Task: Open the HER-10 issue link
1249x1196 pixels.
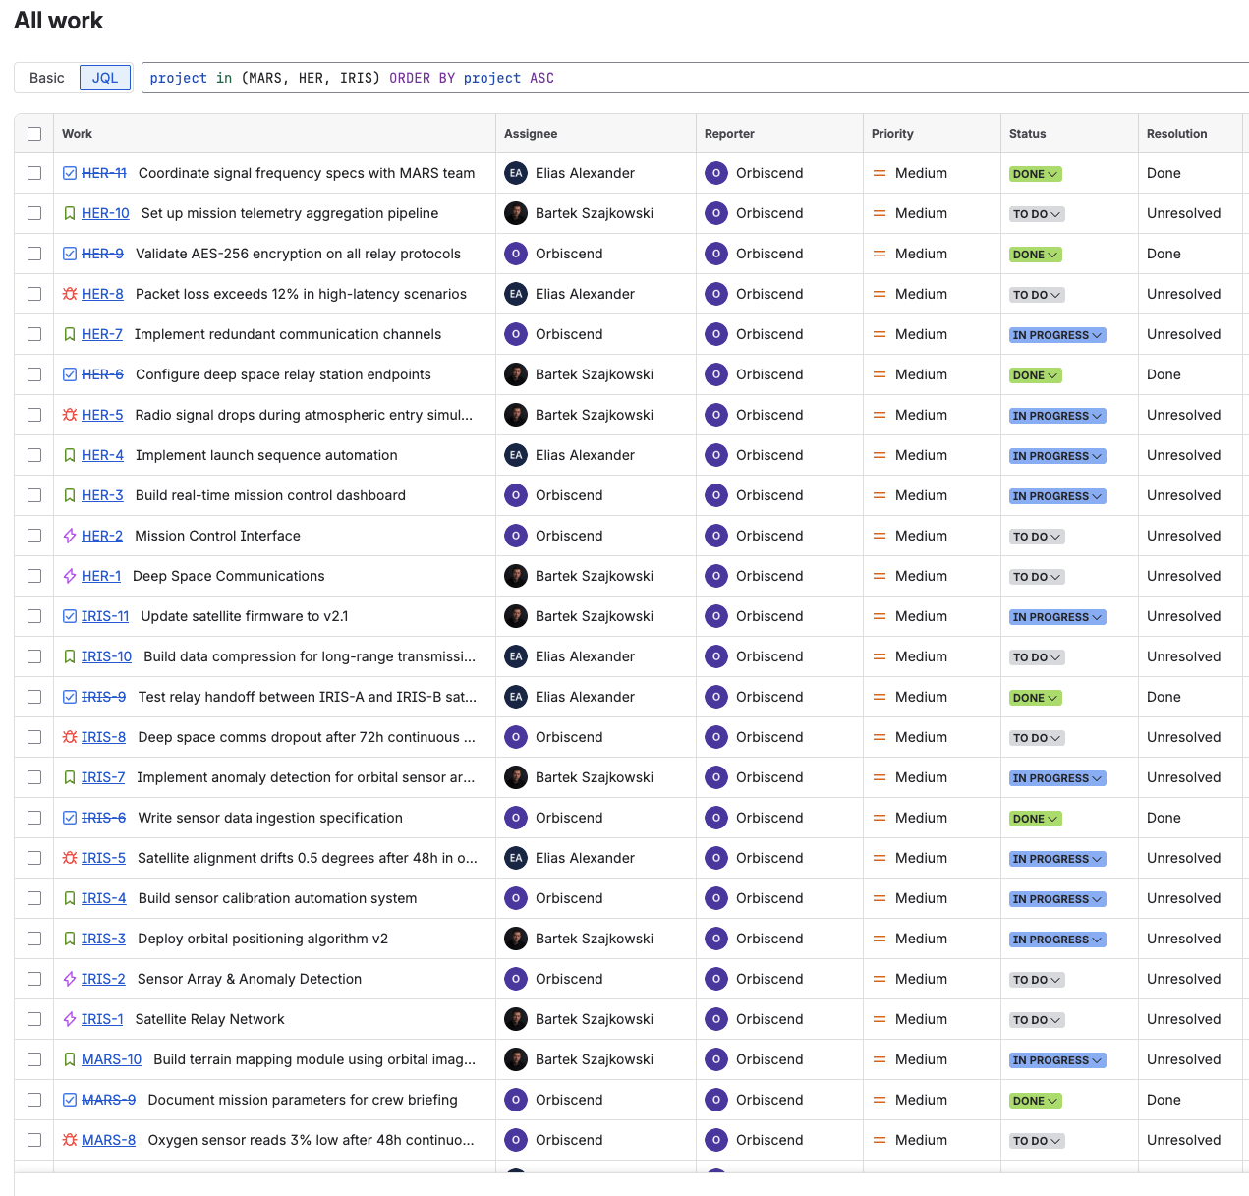Action: tap(105, 213)
